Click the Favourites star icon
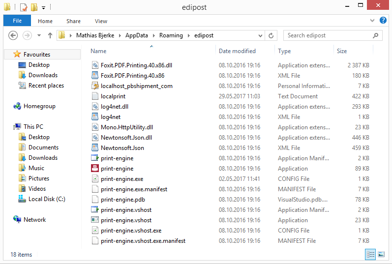 tap(17, 54)
